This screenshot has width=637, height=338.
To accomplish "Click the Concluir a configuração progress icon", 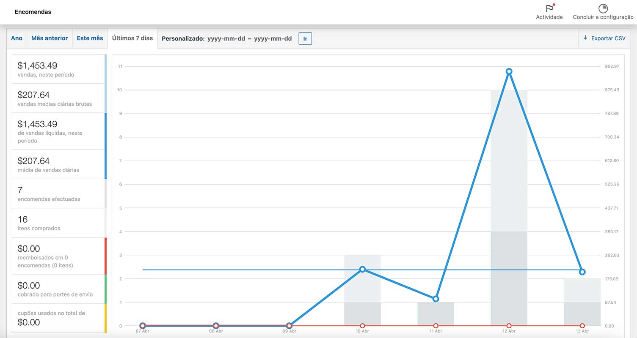I will coord(603,8).
